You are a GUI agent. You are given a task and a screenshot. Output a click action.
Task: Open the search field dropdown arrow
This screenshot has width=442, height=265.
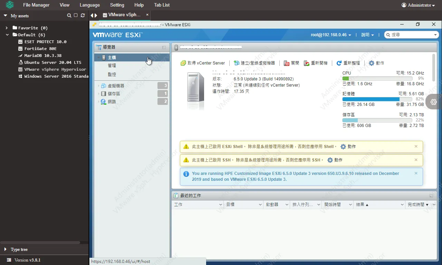click(x=435, y=35)
